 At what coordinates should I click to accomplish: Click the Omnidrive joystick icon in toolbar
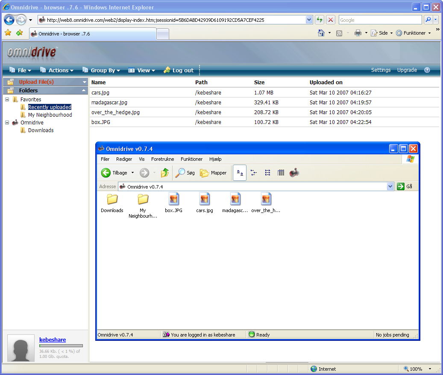click(x=294, y=173)
